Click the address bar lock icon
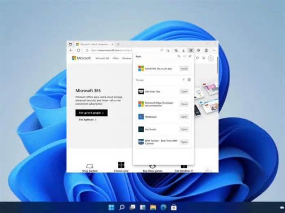This screenshot has height=213, width=285. [x=87, y=51]
